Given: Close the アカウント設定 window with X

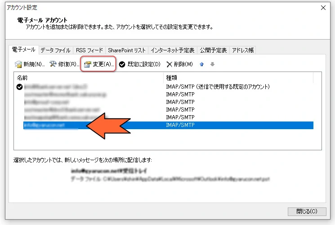Looking at the screenshot, I should tap(323, 8).
